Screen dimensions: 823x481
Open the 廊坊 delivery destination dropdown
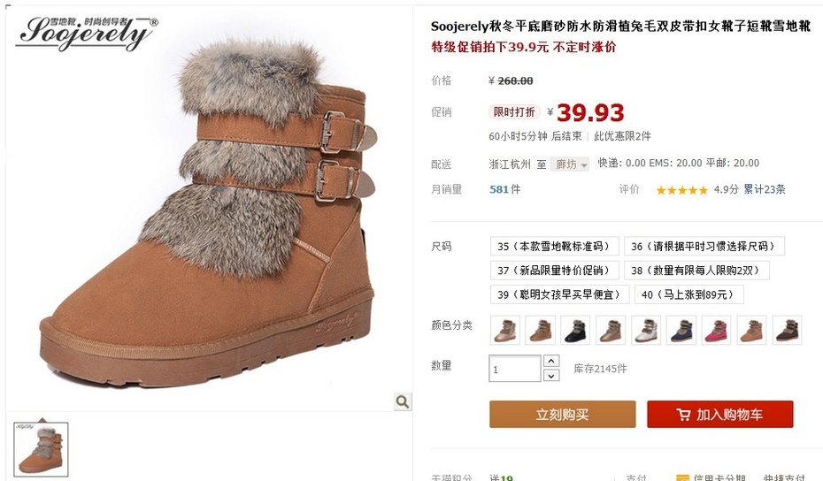coord(570,164)
